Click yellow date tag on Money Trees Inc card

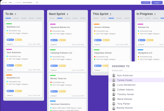pyautogui.click(x=62, y=91)
